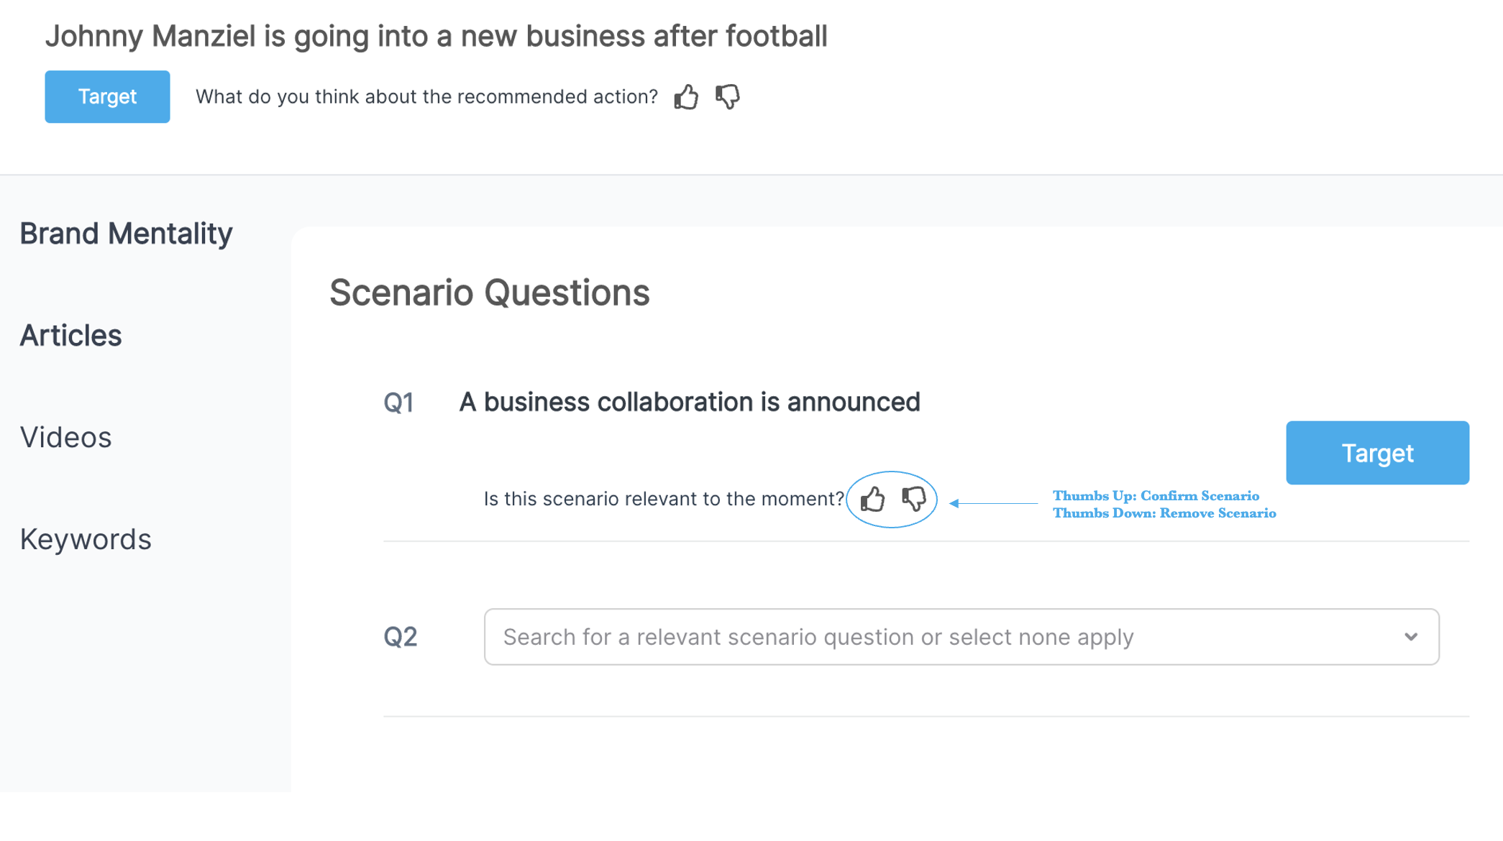Screen dimensions: 1503x841
Task: Click the 'What do you think' prompt text
Action: [426, 96]
